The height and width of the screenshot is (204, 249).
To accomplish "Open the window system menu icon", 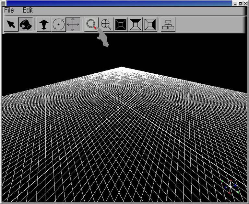I will coord(3,3).
